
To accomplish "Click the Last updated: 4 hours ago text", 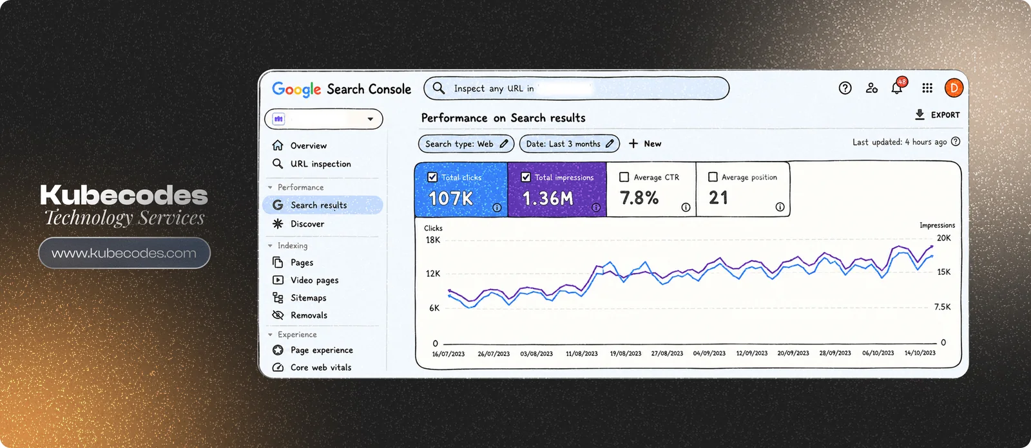I will pyautogui.click(x=900, y=142).
